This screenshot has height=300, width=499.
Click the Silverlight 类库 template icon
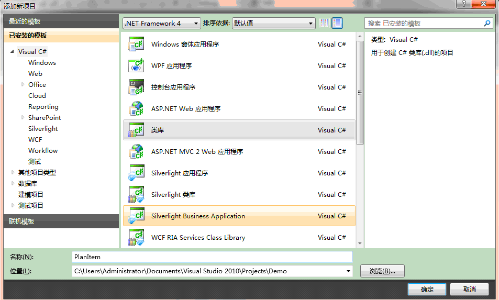pos(136,195)
